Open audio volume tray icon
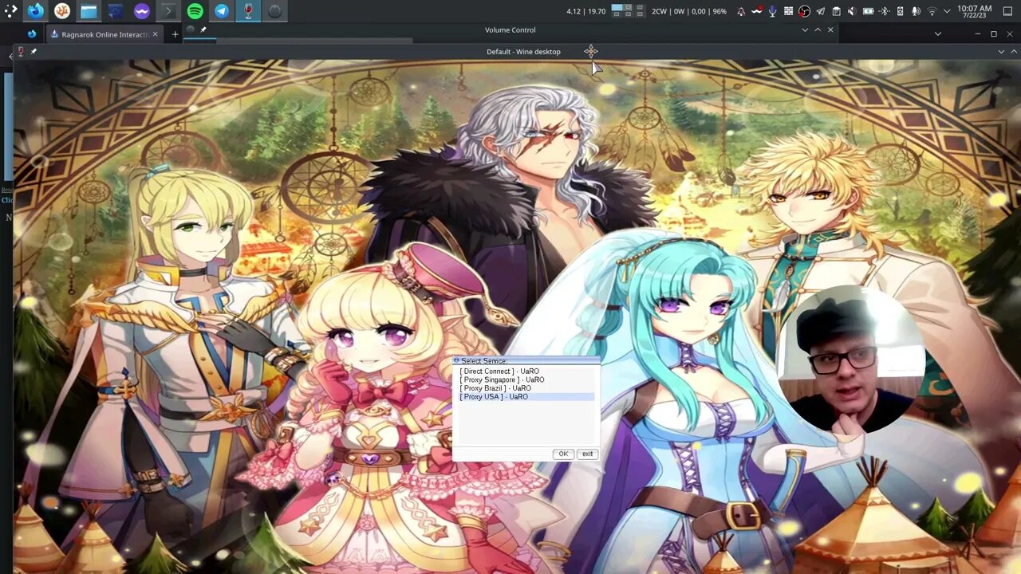1021x574 pixels. point(852,11)
